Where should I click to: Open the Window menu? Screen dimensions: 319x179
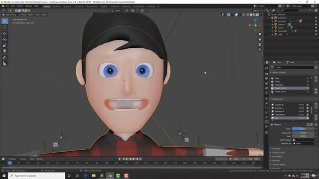(28, 6)
